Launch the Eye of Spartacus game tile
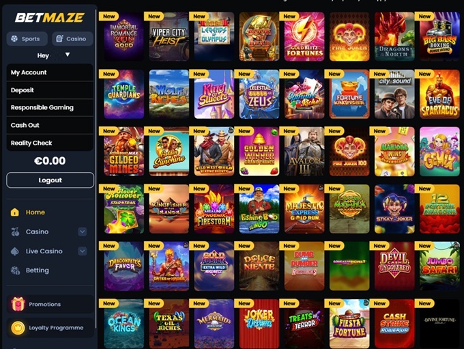This screenshot has width=464, height=349. coord(439,94)
